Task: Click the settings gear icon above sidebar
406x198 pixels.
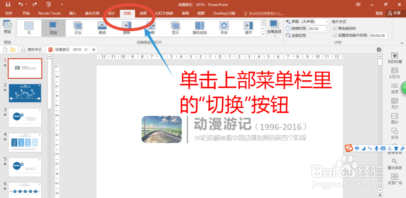Action: point(379,49)
